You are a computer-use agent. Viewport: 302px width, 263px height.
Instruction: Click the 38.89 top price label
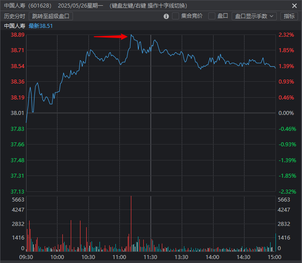tap(18, 35)
